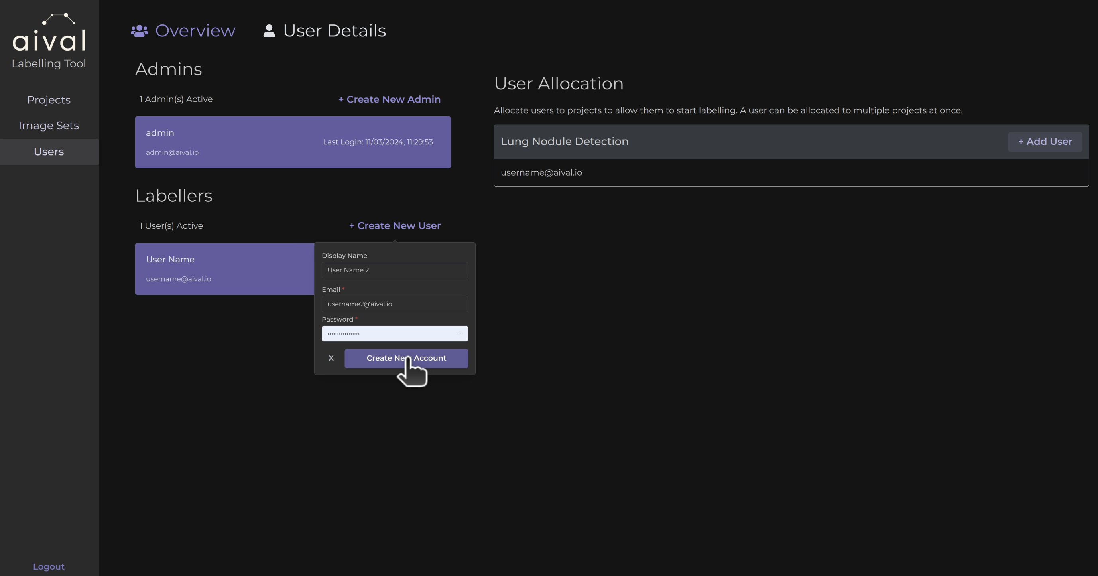Toggle password visibility eye icon
1098x576 pixels.
pyautogui.click(x=460, y=334)
